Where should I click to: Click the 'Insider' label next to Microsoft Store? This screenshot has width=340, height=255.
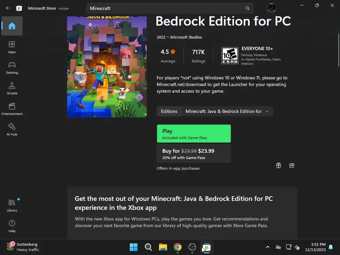[x=64, y=8]
